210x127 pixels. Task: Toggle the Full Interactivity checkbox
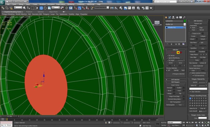pos(193,75)
